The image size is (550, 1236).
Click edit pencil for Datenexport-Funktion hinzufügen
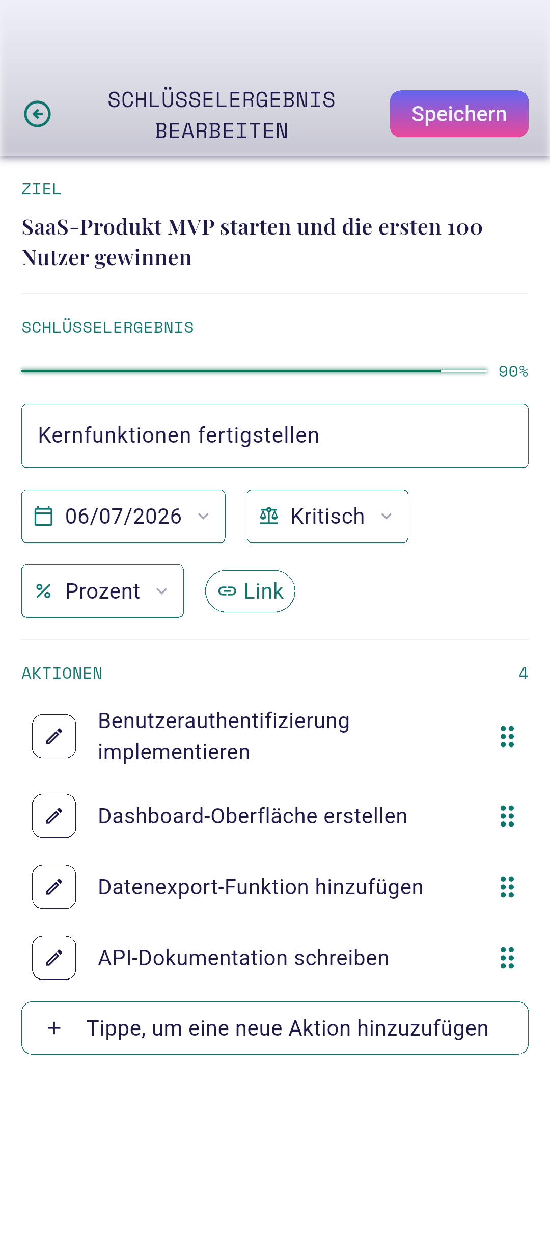[54, 887]
